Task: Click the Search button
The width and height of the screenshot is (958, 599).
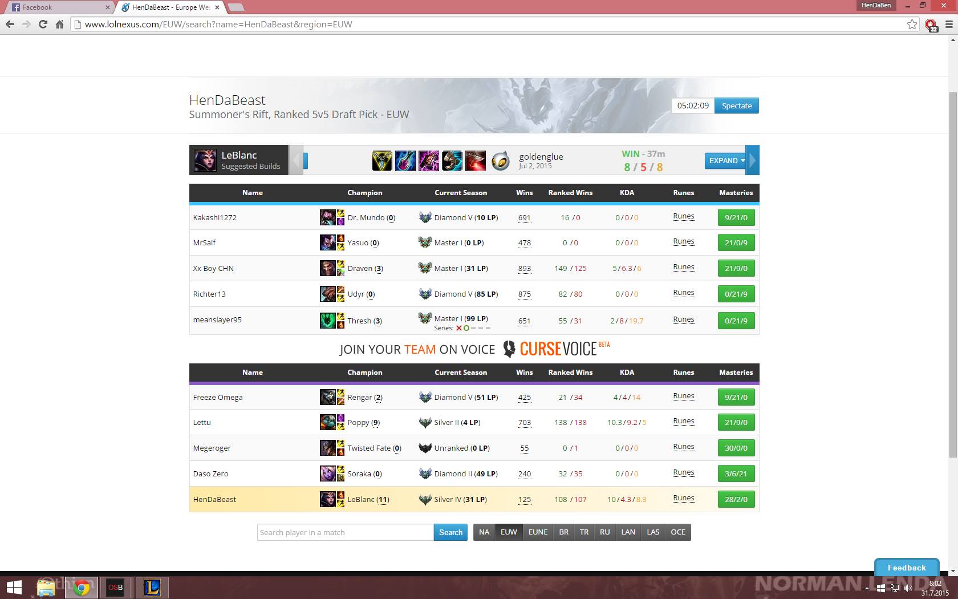Action: (450, 532)
